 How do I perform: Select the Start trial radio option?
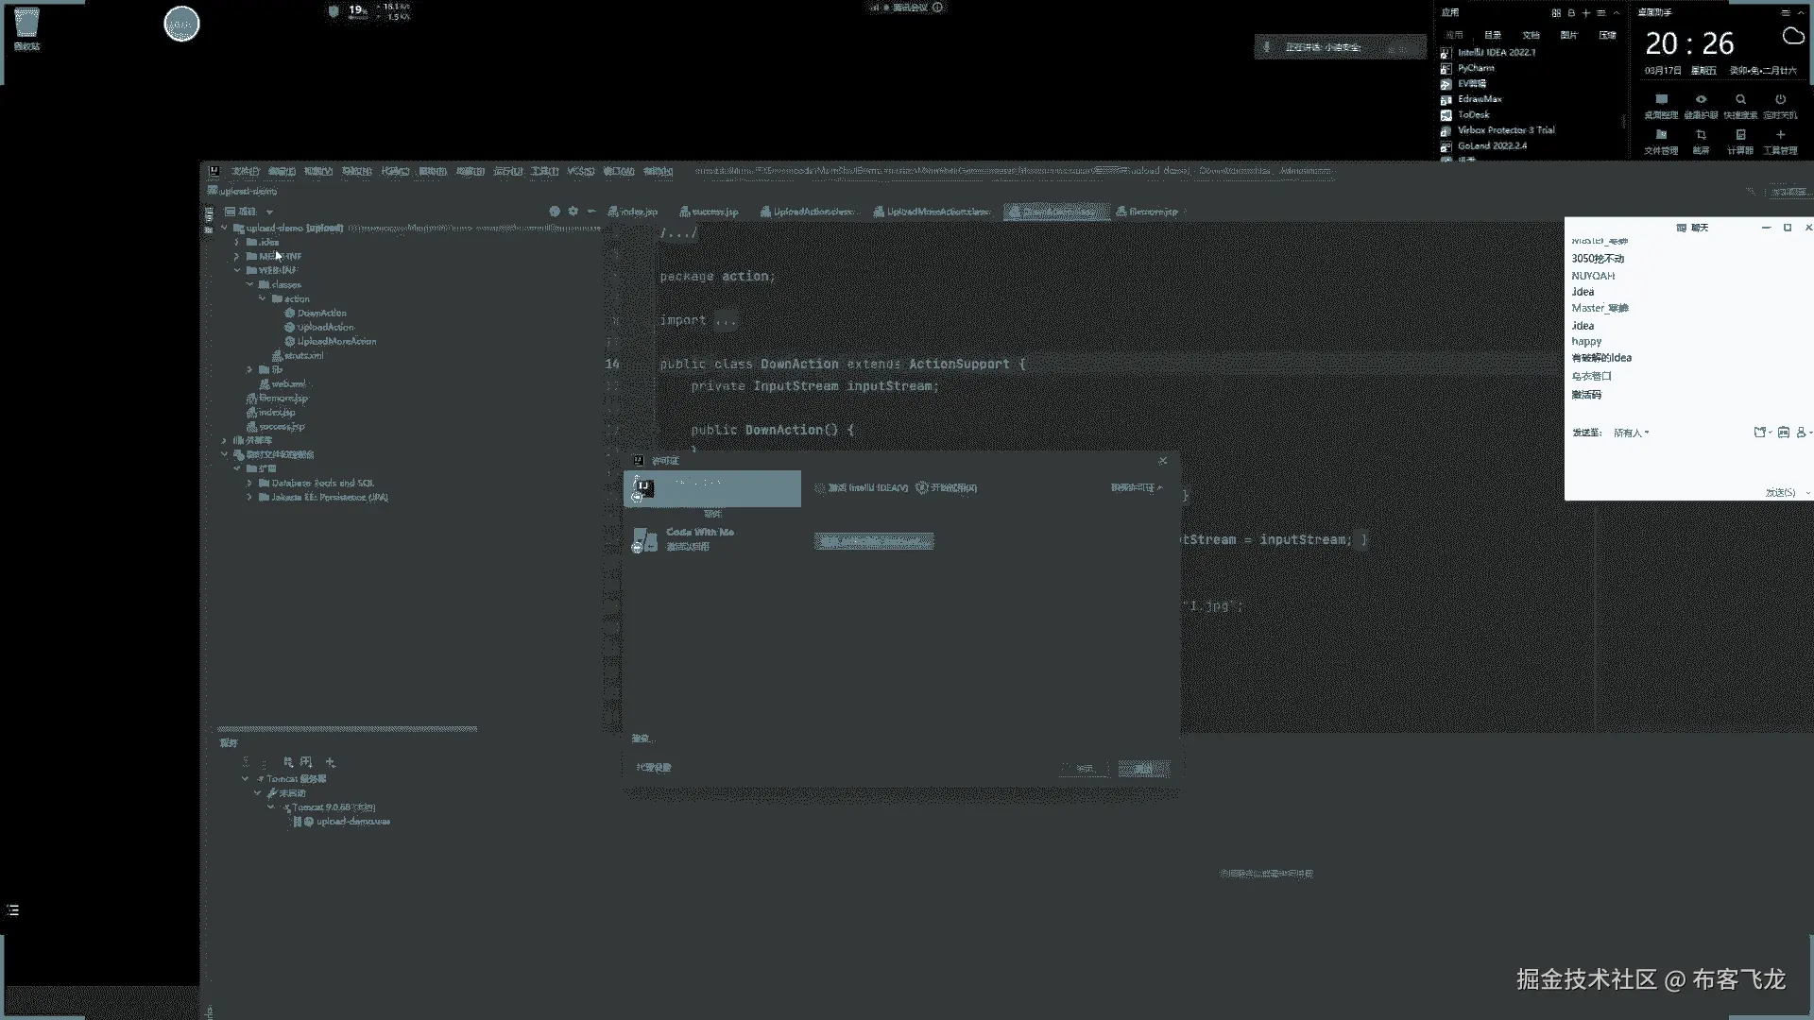coord(922,488)
